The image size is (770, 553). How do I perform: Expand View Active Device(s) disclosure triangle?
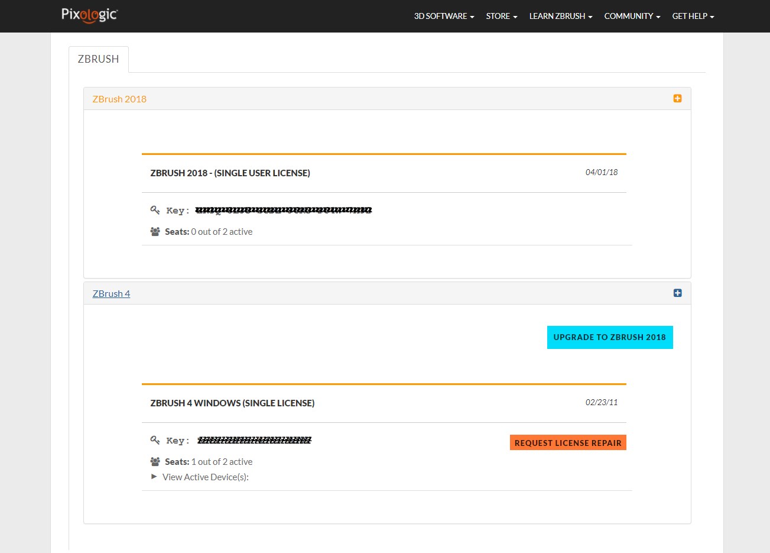[x=154, y=477]
